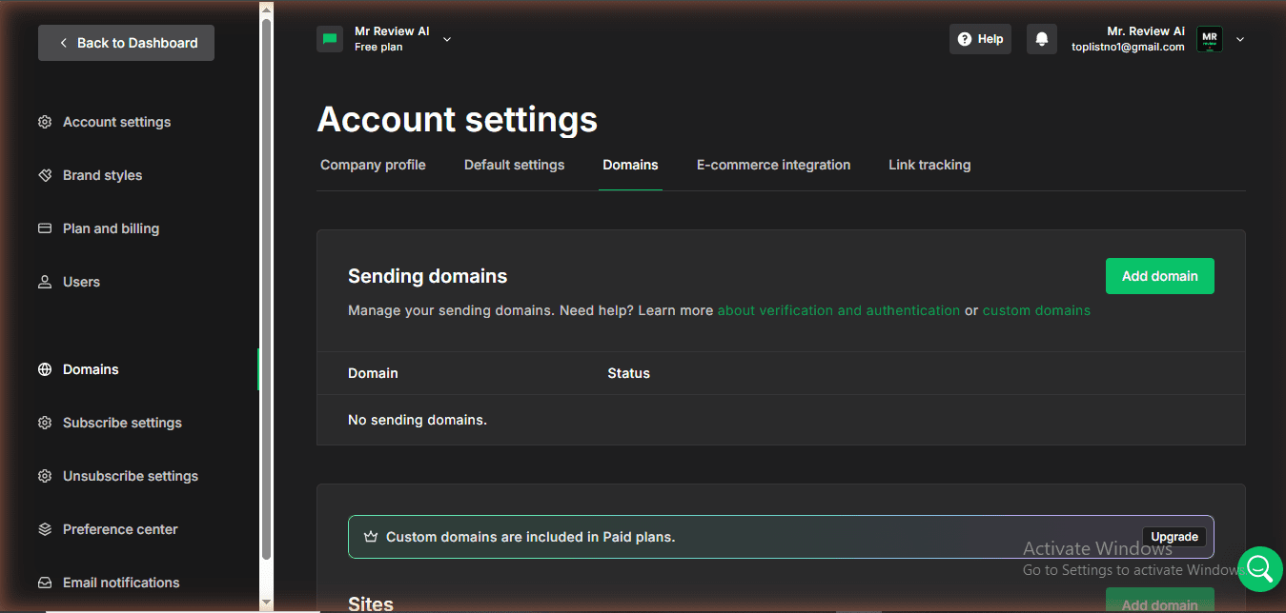The image size is (1286, 613).
Task: Open about verification and authentication link
Action: [838, 310]
